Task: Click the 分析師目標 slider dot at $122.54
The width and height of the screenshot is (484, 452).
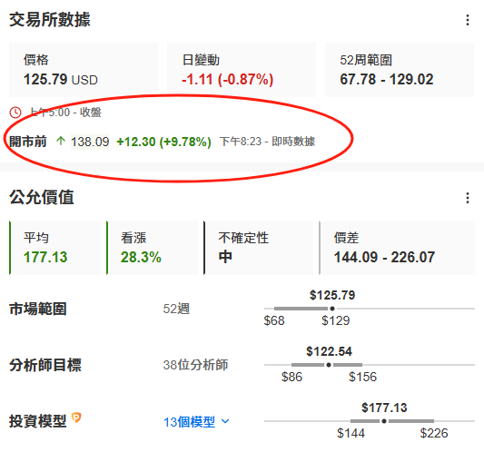Action: point(329,365)
